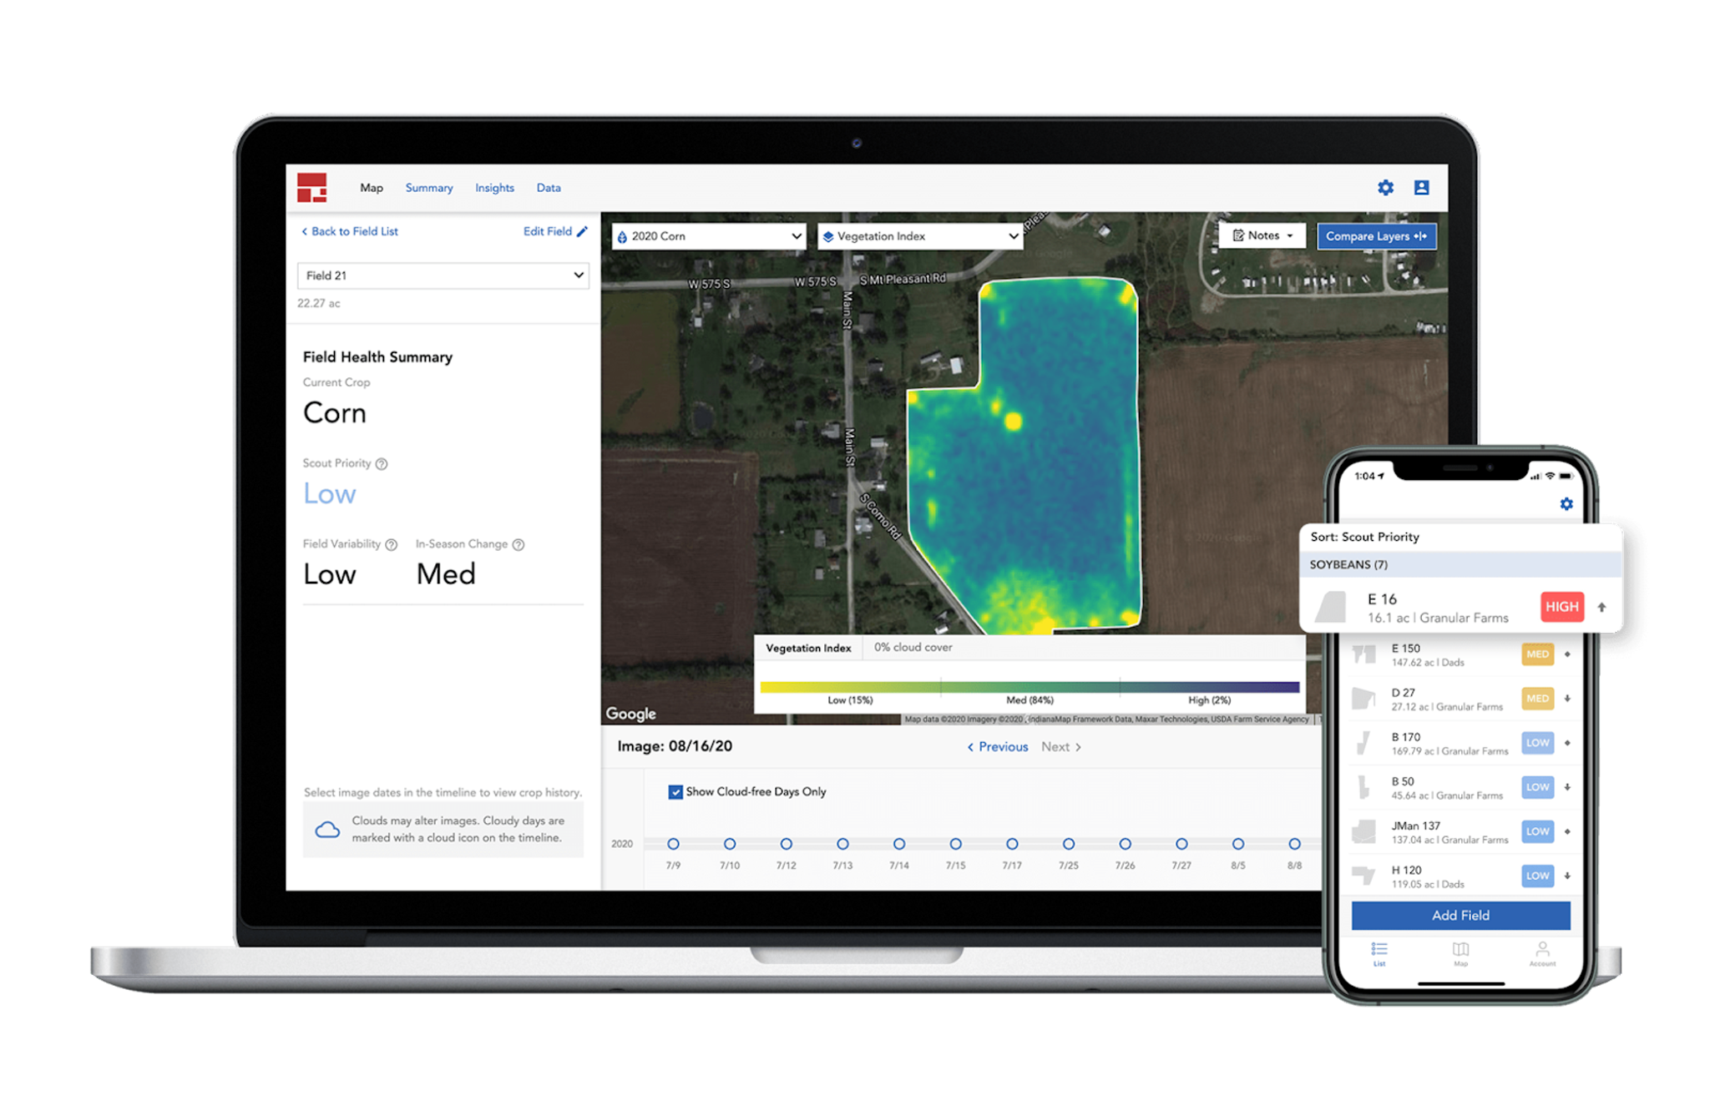1710x1111 pixels.
Task: Open settings gear in top navbar
Action: (1385, 188)
